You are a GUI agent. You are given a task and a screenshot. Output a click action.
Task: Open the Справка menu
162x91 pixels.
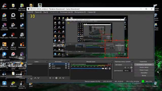(x=91, y=12)
